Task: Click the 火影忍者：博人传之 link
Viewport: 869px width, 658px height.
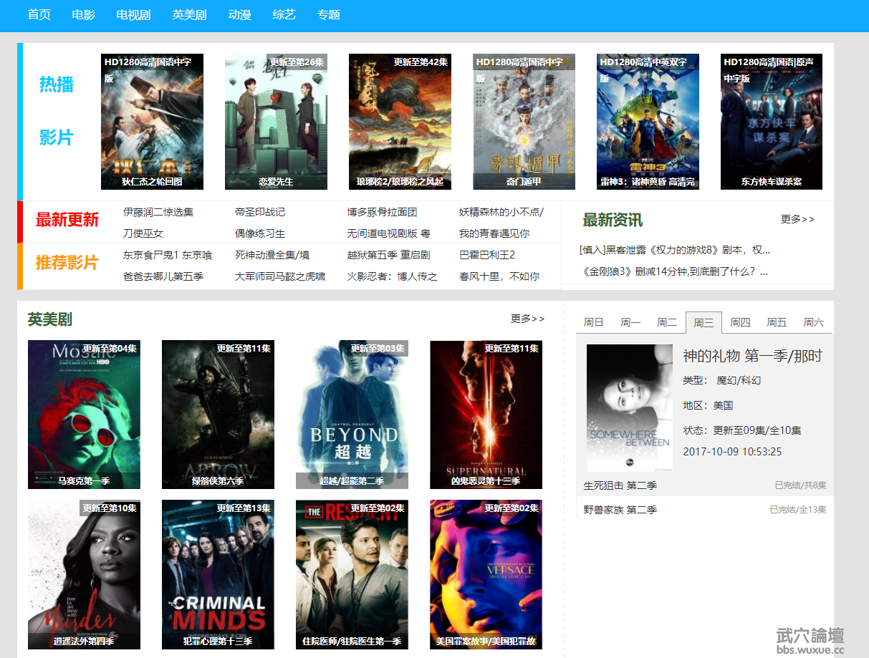Action: (x=393, y=276)
